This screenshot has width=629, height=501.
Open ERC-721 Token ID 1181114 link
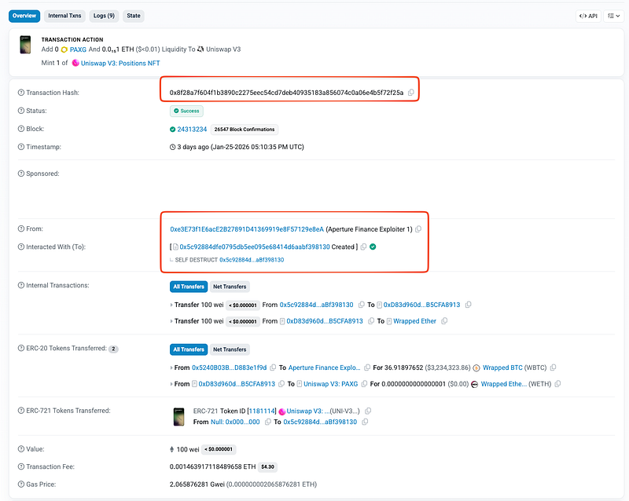(260, 411)
